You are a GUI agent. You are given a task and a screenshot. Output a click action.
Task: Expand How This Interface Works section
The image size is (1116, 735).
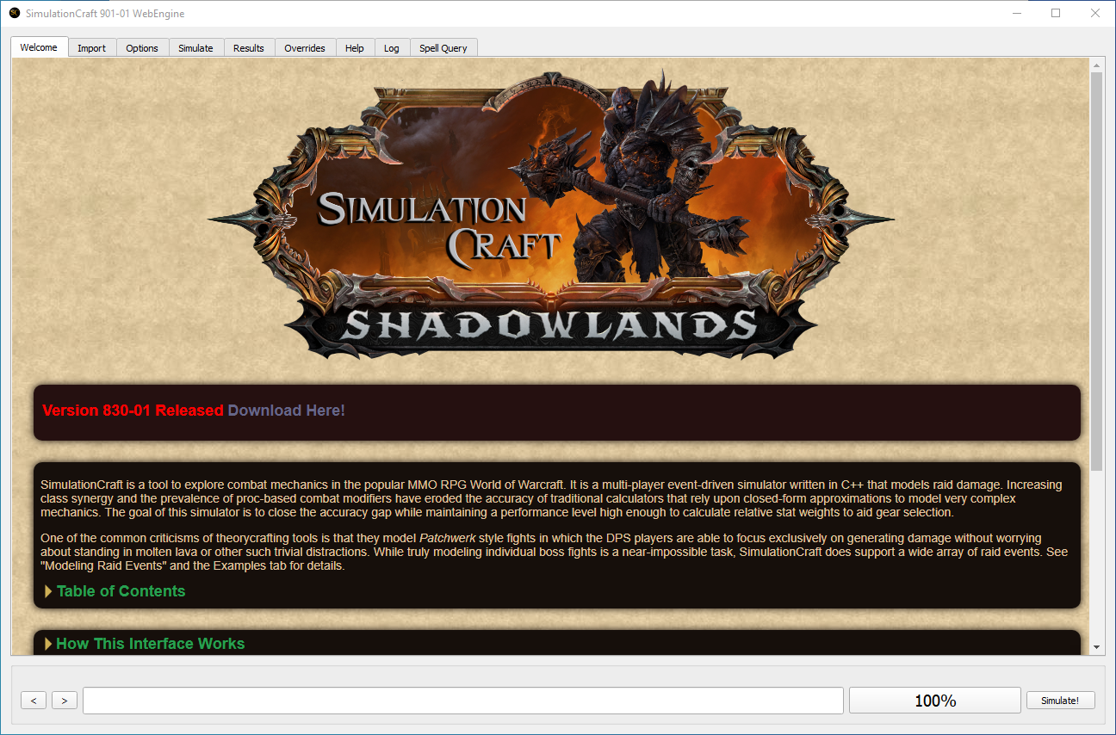click(x=144, y=644)
